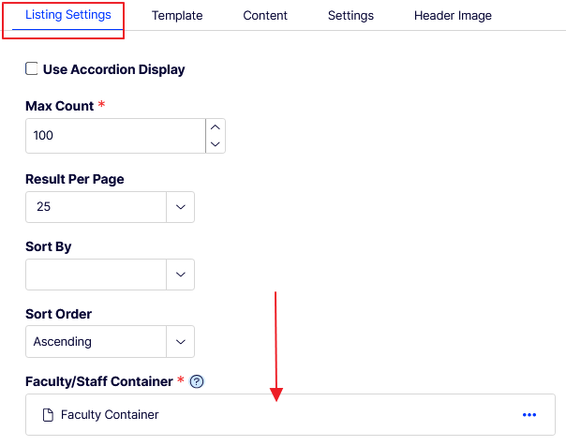Select the Listing Settings tab
This screenshot has width=566, height=446.
click(x=68, y=16)
